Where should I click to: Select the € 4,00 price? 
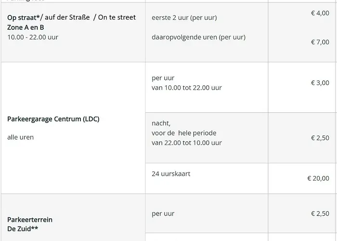(320, 13)
